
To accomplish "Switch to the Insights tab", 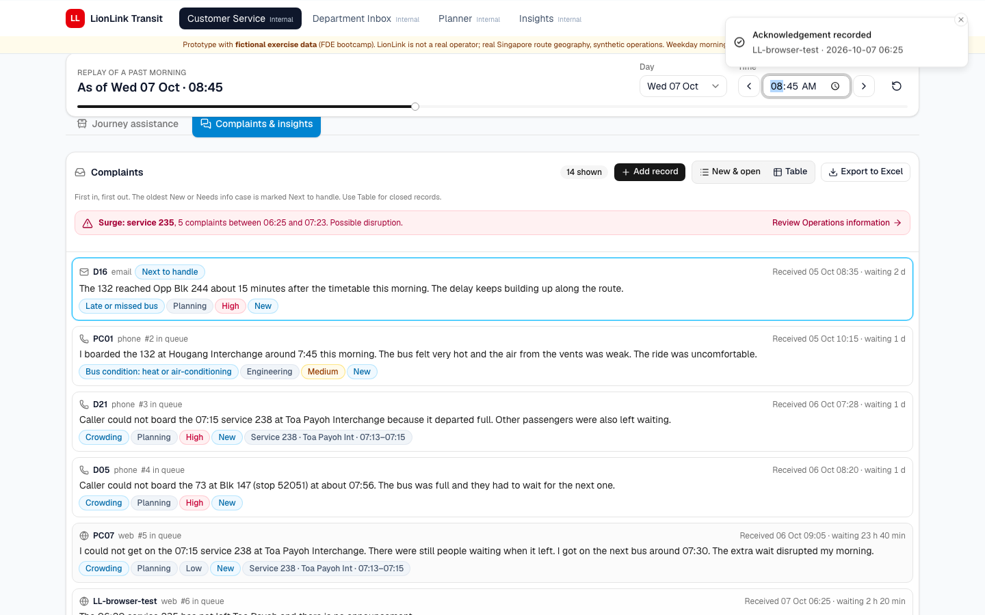I will coord(550,18).
